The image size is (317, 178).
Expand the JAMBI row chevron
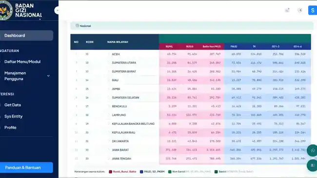tap(109, 89)
